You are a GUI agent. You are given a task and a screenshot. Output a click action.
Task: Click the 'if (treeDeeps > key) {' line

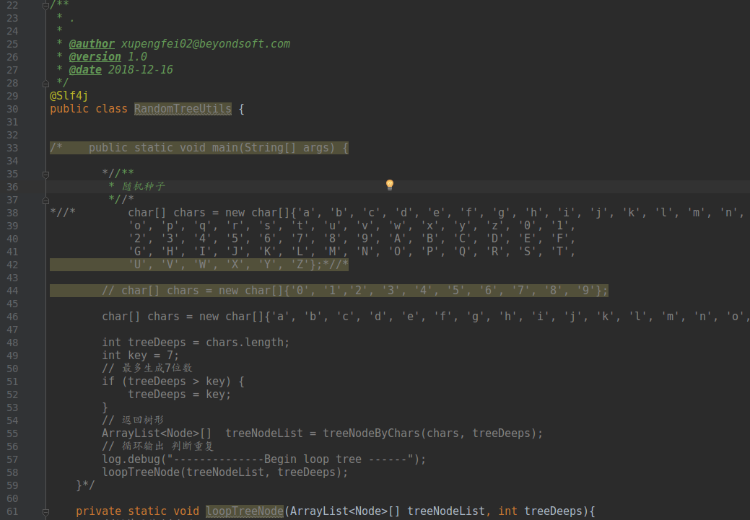tap(173, 382)
